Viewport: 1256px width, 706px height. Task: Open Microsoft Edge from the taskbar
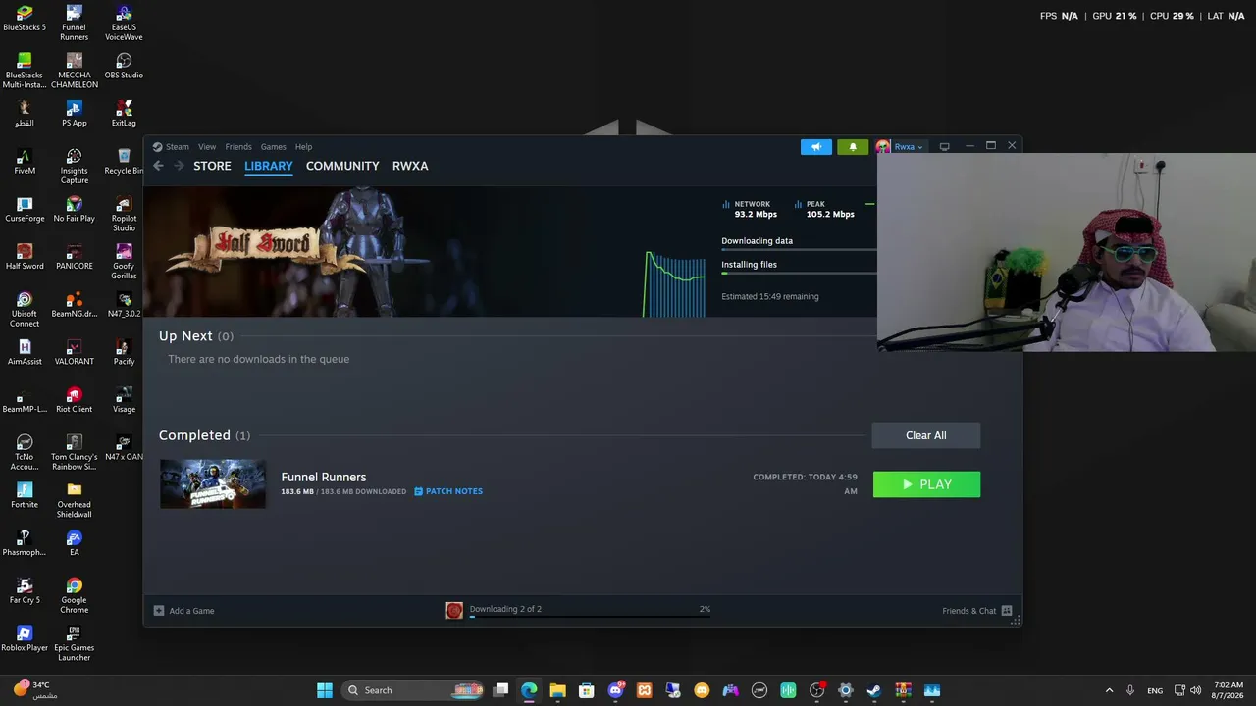[x=529, y=690]
